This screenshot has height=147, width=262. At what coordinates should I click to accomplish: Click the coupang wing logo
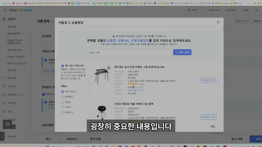20,10
